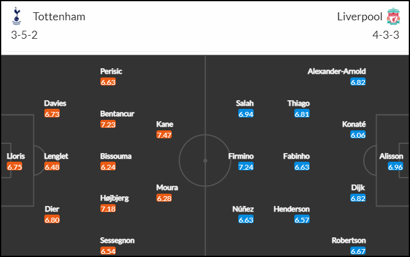Open the Tottenham team name link

coord(59,17)
